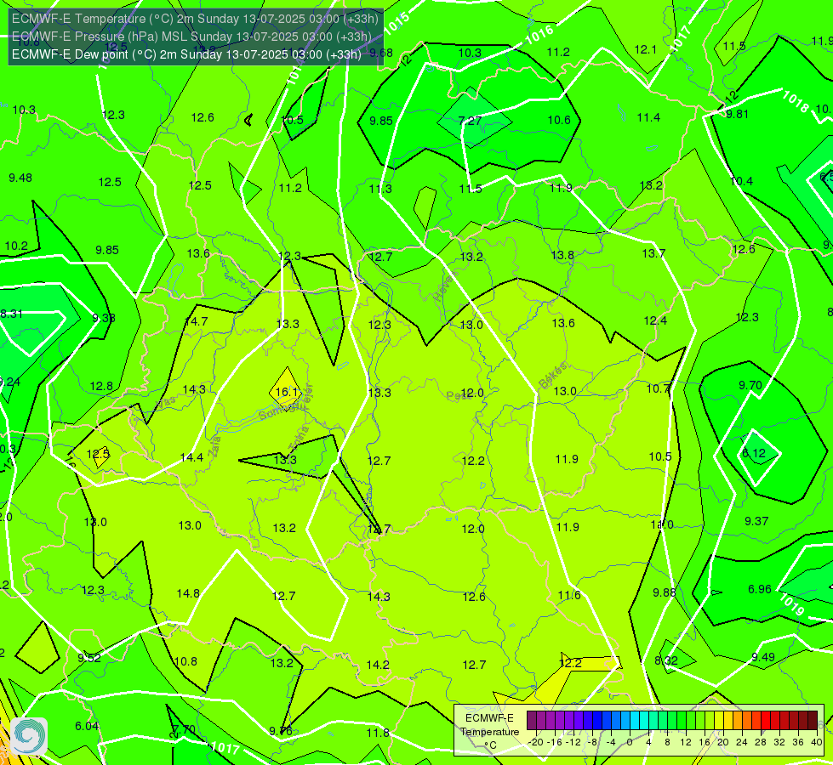This screenshot has height=765, width=833.
Task: Click the Heves county label
Action: pos(445,287)
